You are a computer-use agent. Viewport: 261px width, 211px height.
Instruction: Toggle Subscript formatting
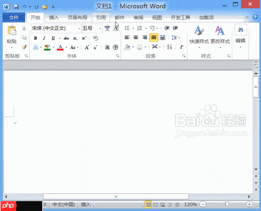coord(75,39)
